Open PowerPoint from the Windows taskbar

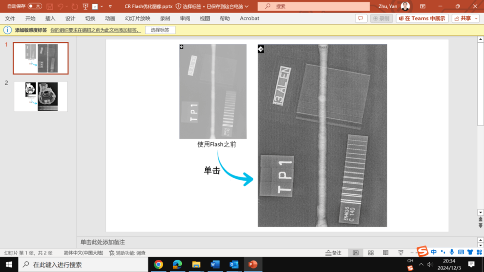(x=252, y=264)
